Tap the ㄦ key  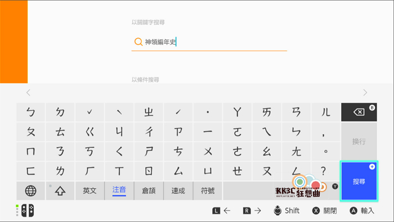(x=326, y=112)
